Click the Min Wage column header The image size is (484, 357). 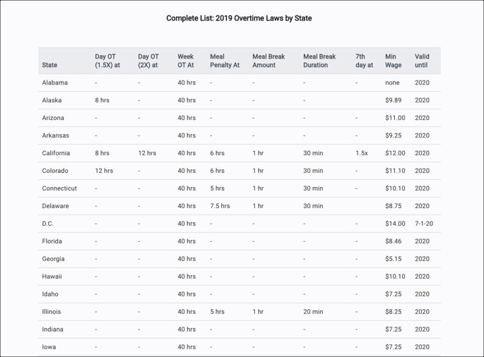point(393,61)
